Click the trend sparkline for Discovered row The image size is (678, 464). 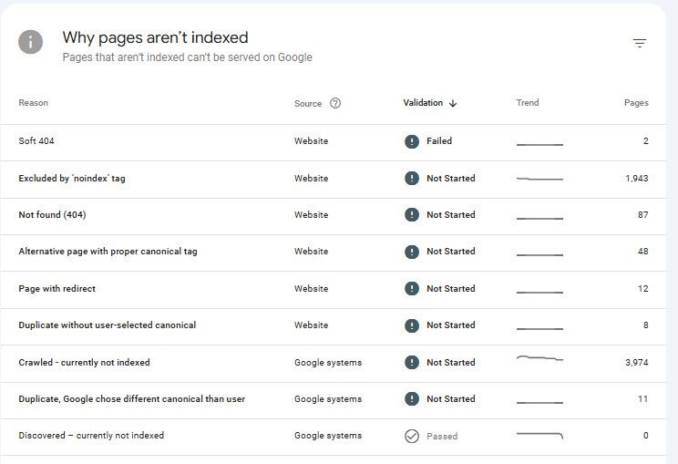pyautogui.click(x=539, y=436)
